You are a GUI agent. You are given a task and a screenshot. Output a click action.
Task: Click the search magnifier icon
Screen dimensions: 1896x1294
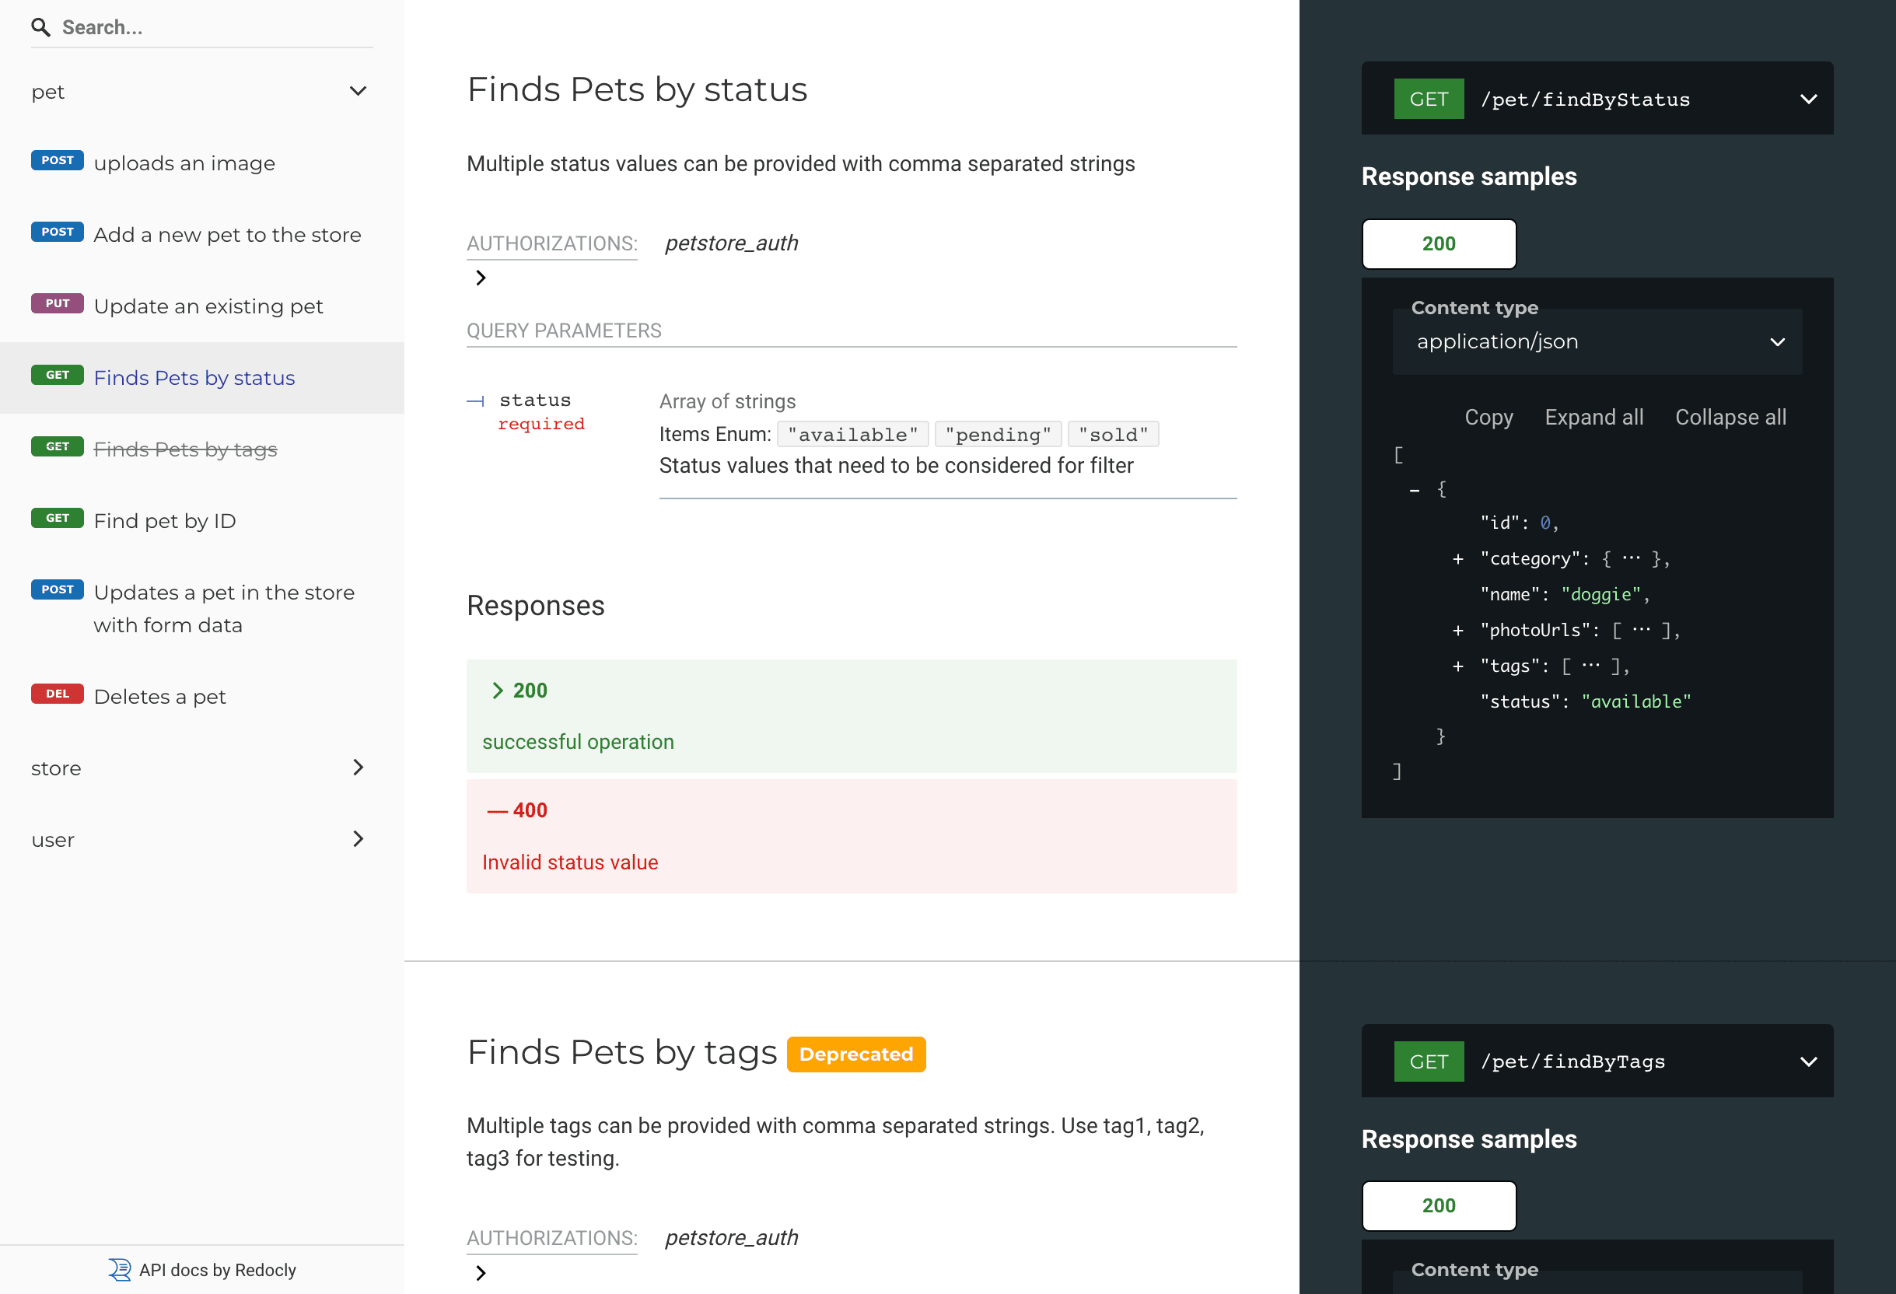pyautogui.click(x=40, y=28)
